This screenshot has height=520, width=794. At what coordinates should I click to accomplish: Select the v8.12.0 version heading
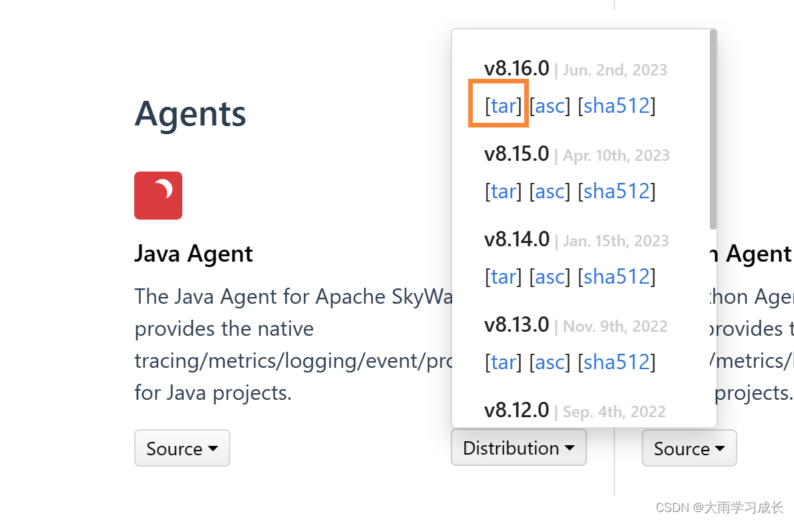(516, 411)
